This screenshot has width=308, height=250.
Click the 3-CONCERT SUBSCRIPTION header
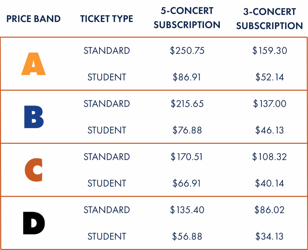pyautogui.click(x=269, y=19)
